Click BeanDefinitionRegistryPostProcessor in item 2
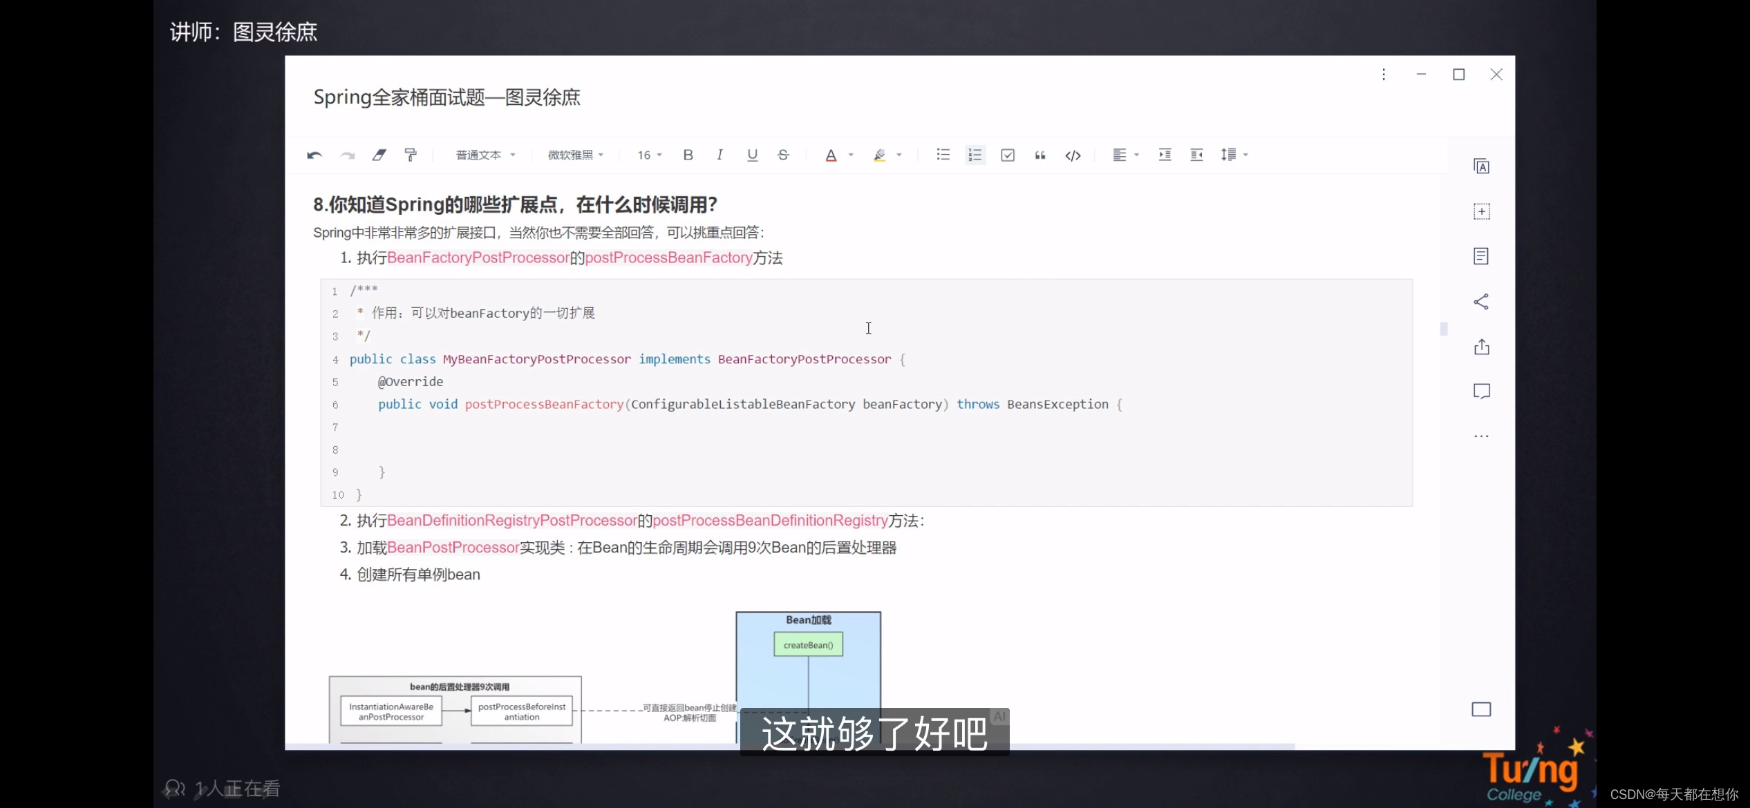The height and width of the screenshot is (808, 1750). 512,521
